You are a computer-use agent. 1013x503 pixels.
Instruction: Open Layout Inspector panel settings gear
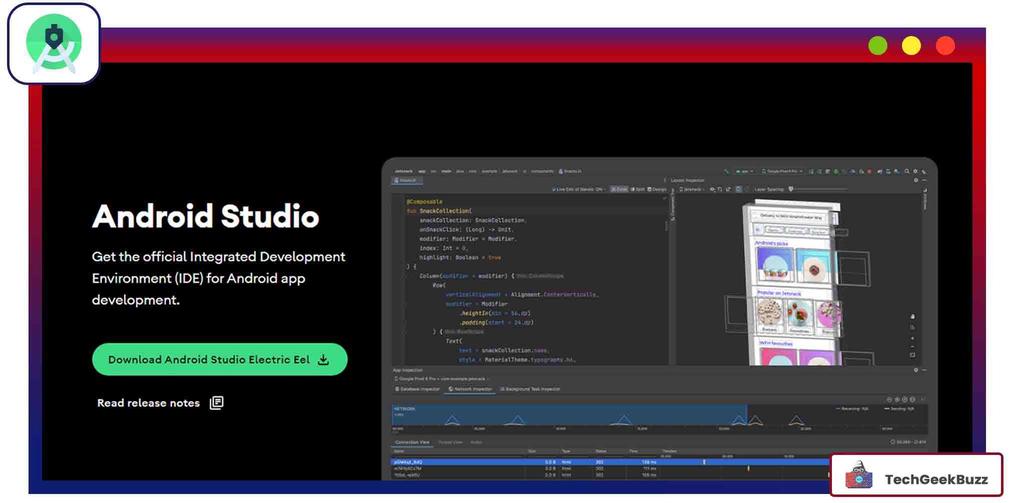[x=916, y=180]
